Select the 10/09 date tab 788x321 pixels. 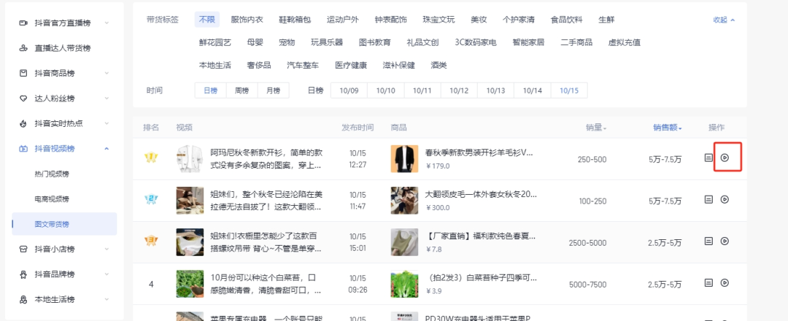pos(349,91)
